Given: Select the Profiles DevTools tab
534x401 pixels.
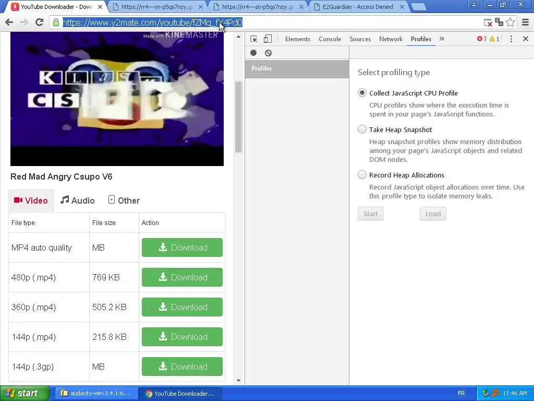Looking at the screenshot, I should [421, 39].
